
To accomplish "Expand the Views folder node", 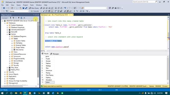I will 10,52.
